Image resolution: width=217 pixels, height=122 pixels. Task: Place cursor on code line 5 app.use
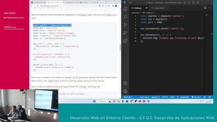[162, 28]
